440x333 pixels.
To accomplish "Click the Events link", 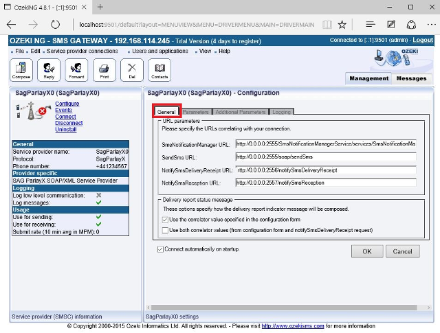I will [x=63, y=110].
